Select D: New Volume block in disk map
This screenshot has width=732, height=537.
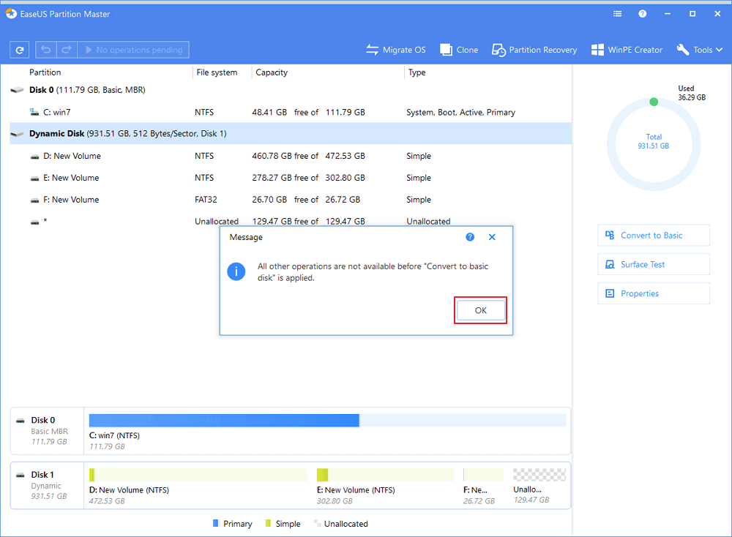click(198, 483)
